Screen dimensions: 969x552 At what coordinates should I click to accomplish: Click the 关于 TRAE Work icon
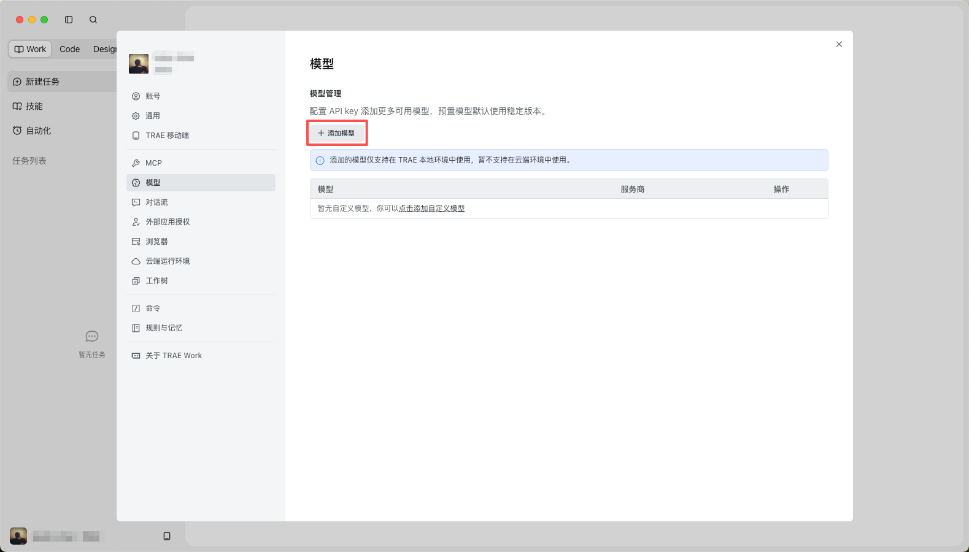136,356
